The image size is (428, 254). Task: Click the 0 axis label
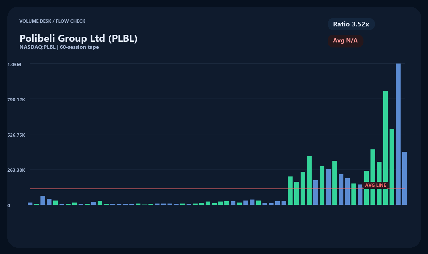point(9,206)
